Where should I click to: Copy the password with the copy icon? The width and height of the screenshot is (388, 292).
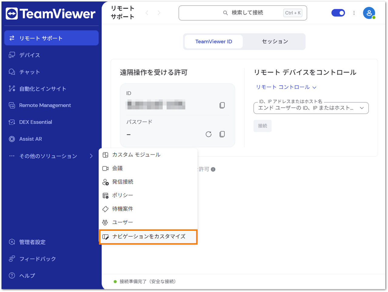tap(222, 134)
